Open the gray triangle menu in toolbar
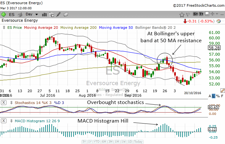Screen dimensions: 225x144 click(x=217, y=14)
